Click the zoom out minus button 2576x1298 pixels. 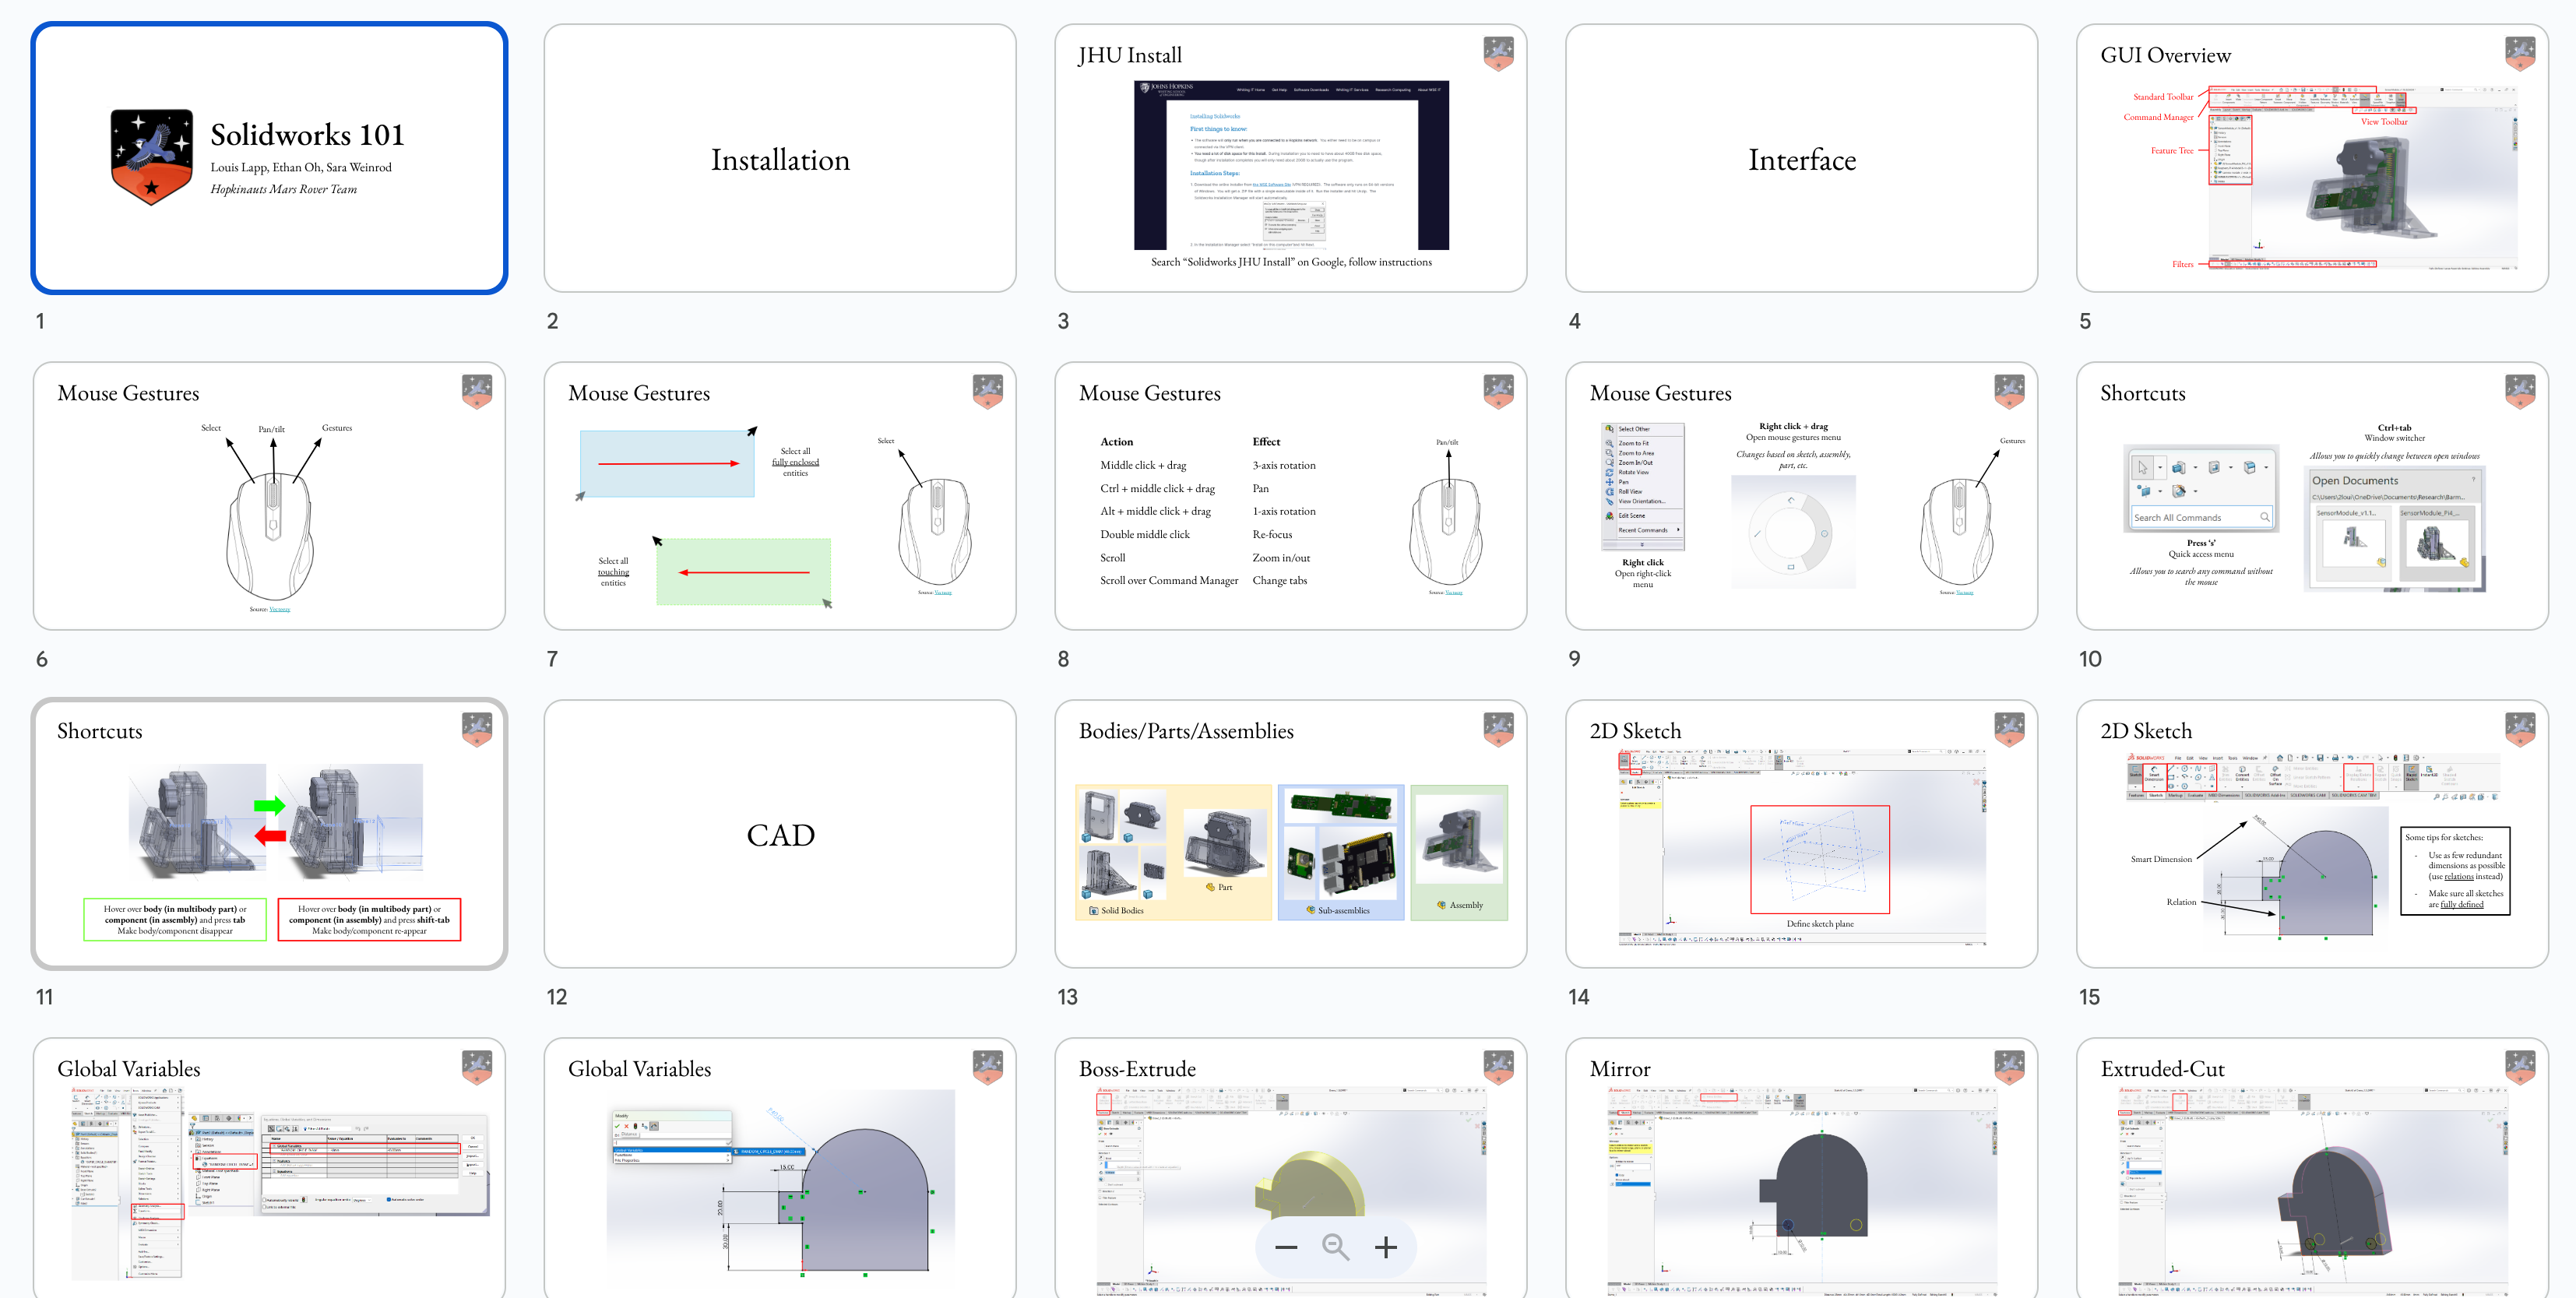coord(1286,1247)
